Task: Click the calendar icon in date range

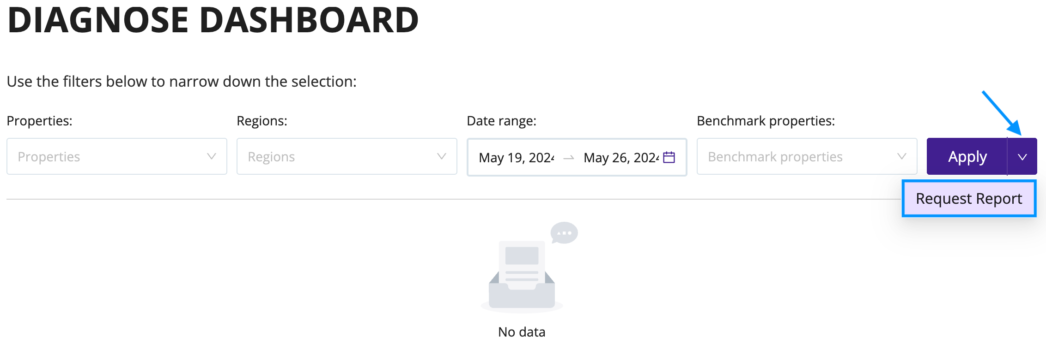Action: (x=669, y=157)
